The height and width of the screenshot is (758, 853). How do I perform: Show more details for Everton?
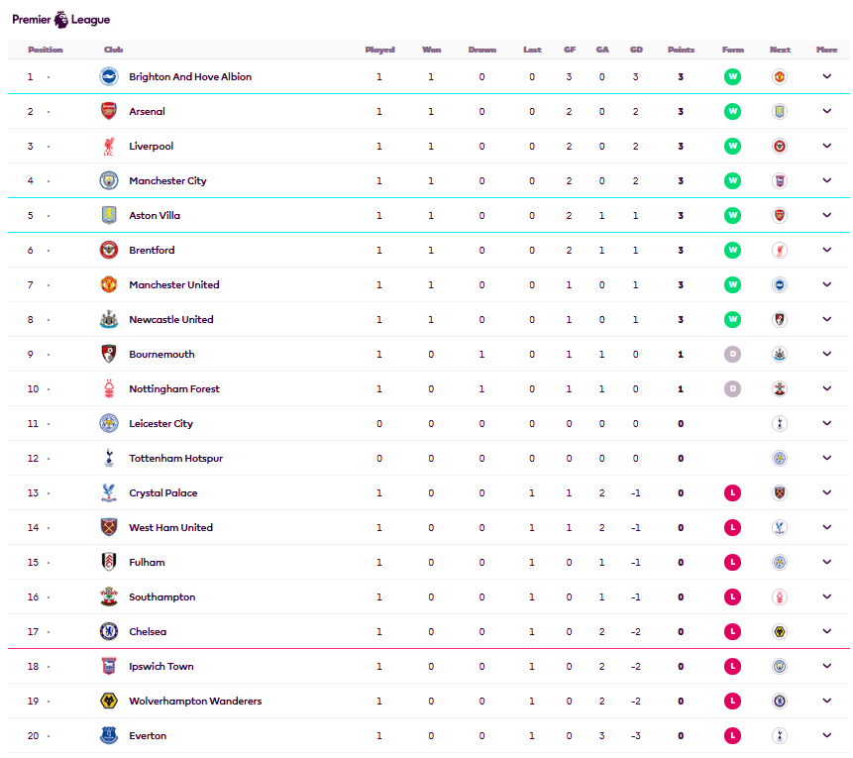(x=827, y=735)
